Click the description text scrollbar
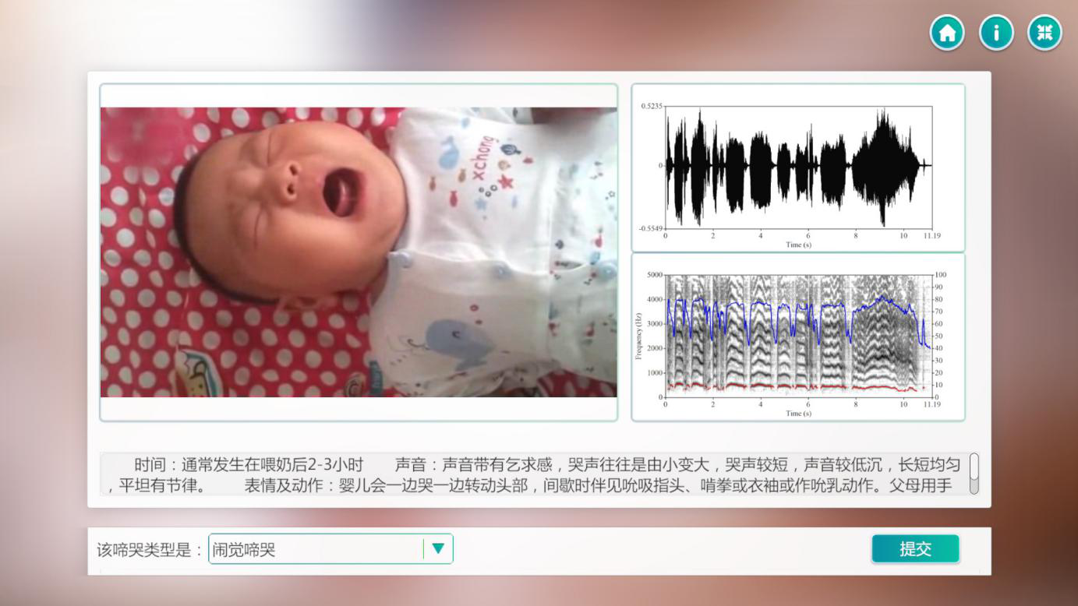Screen dimensions: 1078x606 click(x=974, y=473)
